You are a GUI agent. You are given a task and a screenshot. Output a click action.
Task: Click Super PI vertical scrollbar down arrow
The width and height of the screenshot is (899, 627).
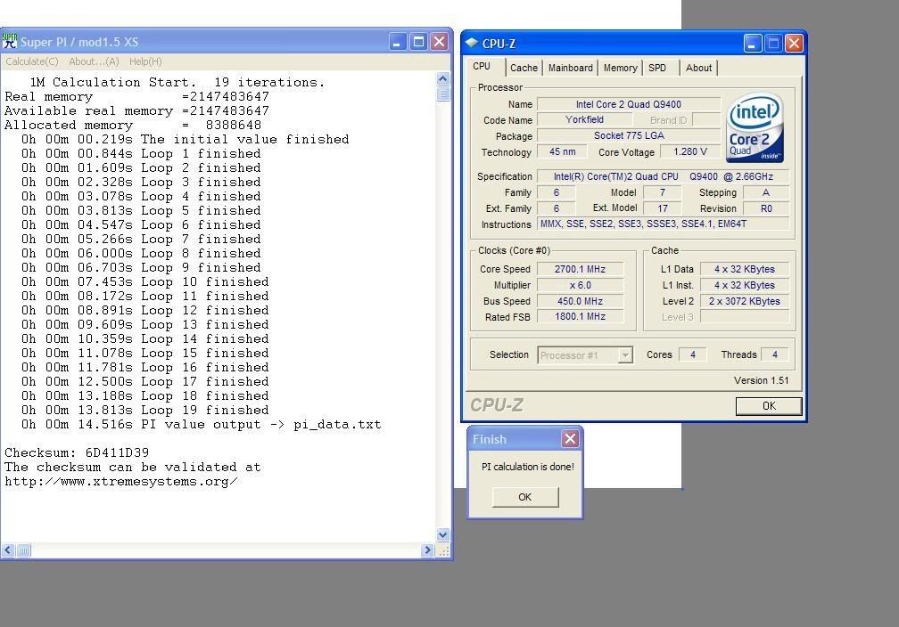pyautogui.click(x=442, y=534)
